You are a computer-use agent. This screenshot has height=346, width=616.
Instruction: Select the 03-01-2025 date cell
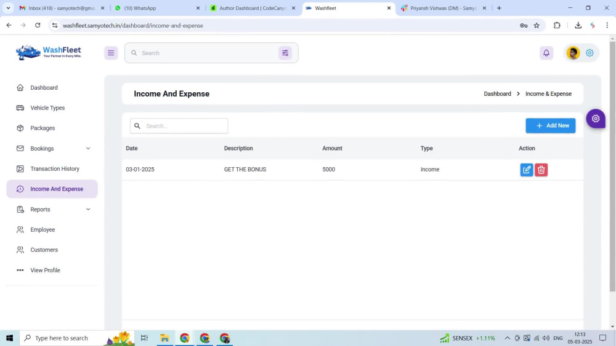point(140,170)
